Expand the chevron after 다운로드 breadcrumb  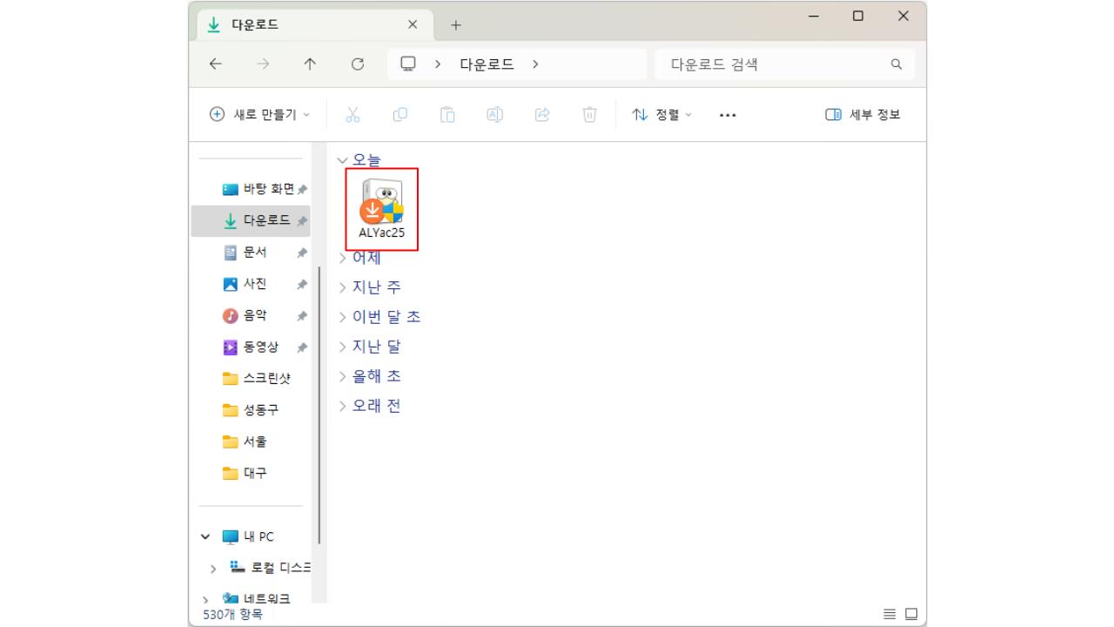535,64
